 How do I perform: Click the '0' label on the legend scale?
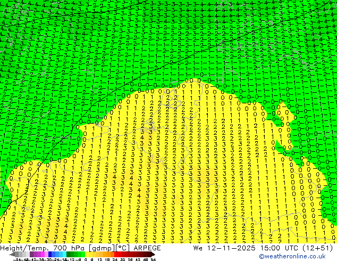tap(86, 259)
